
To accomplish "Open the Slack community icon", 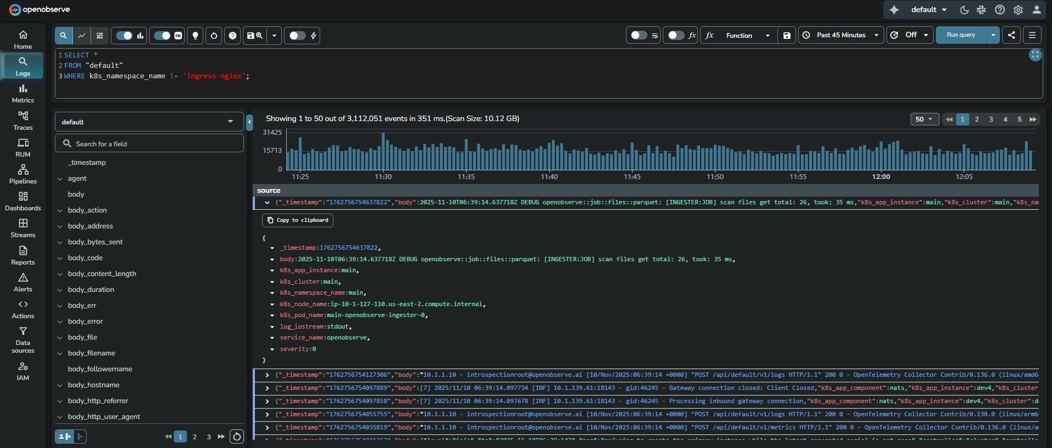I will coord(981,10).
